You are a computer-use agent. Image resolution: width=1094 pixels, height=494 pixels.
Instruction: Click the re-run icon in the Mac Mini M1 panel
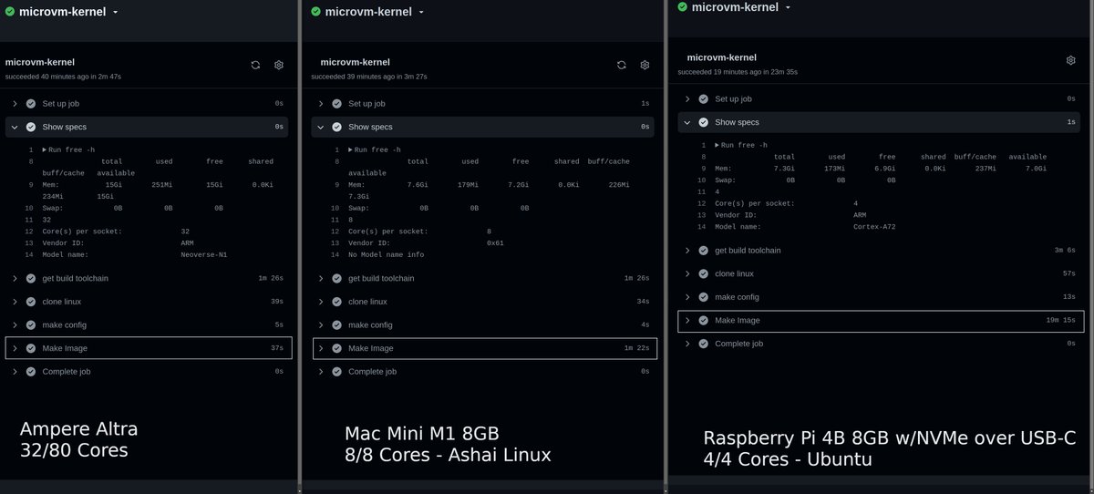[x=621, y=65]
